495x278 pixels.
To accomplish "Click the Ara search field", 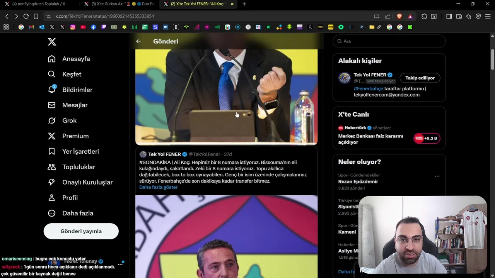I will point(389,41).
